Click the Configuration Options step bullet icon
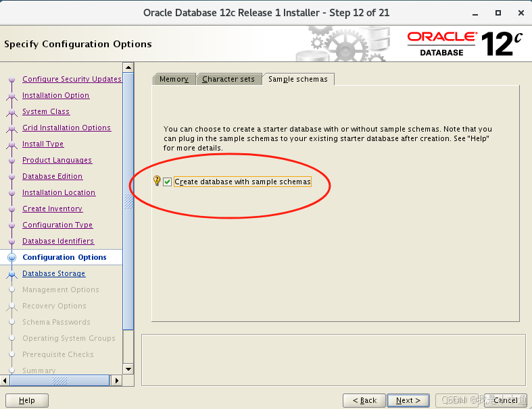Viewport: 532px width, 409px height. (x=12, y=258)
